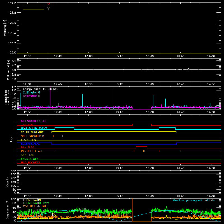
Task: Click the "4.4" tick on Roll period axis
Action: (x=14, y=61)
